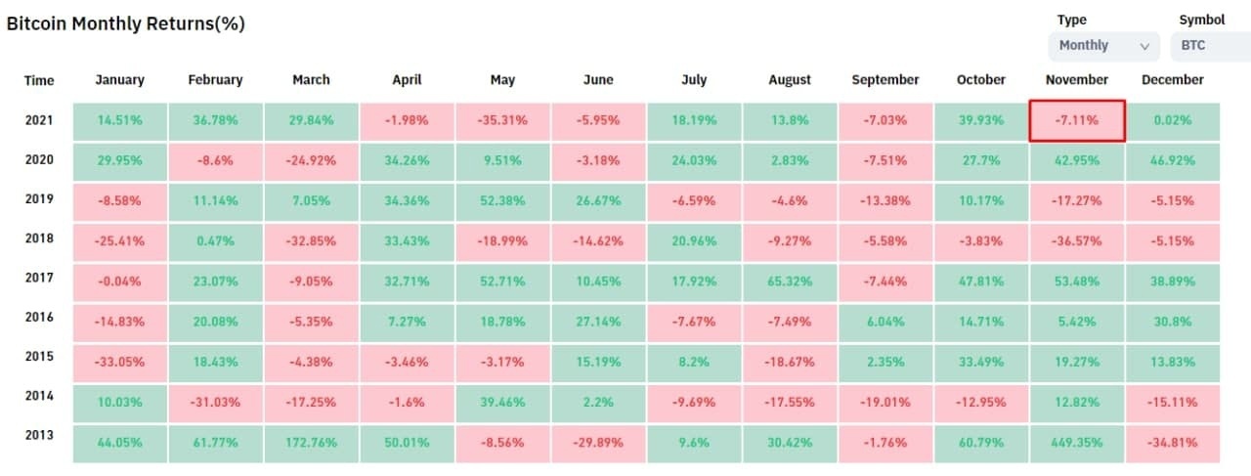Click the highlighted November 2021 cell
The width and height of the screenshot is (1251, 476).
[x=1077, y=121]
